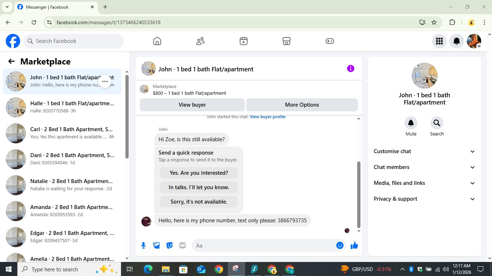Go back with browser back arrow
Screen dimensions: 492x276
point(8,22)
